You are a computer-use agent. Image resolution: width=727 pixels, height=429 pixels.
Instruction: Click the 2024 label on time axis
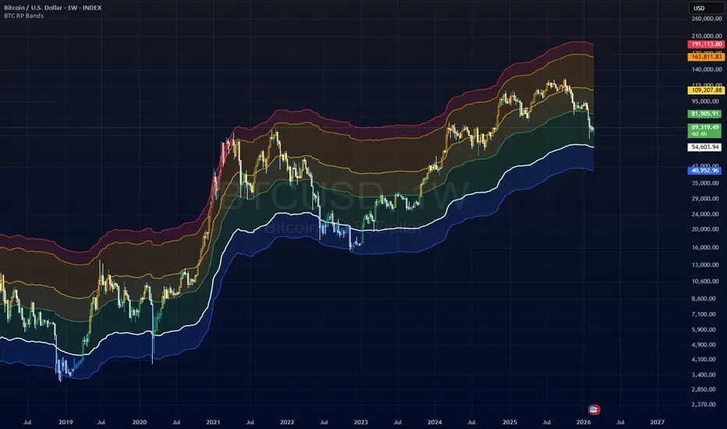(434, 422)
